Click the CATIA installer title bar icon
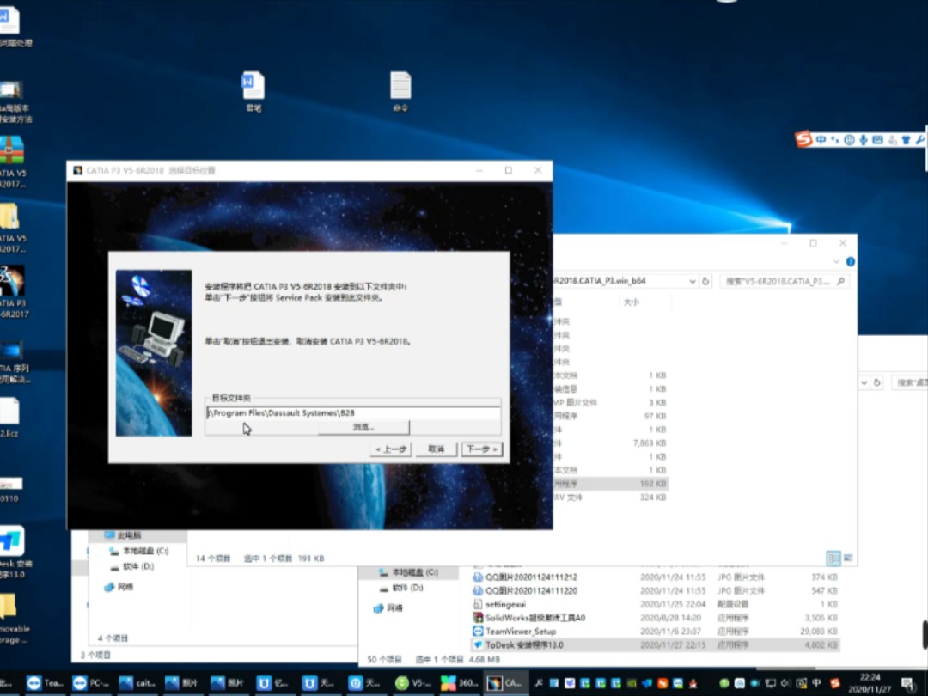Image resolution: width=928 pixels, height=696 pixels. [x=77, y=170]
